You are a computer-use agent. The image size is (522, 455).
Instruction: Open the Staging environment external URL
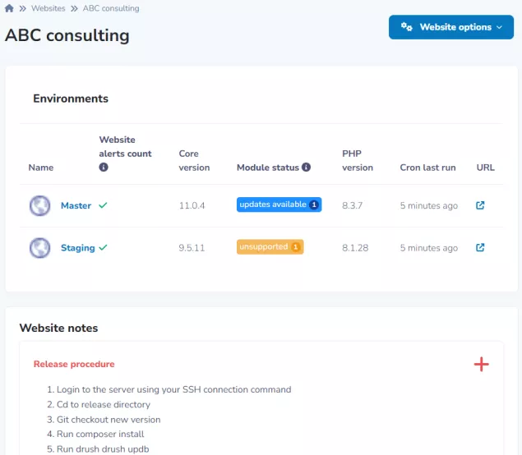(481, 247)
